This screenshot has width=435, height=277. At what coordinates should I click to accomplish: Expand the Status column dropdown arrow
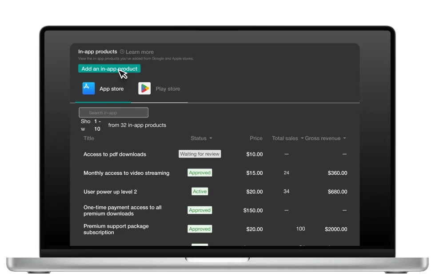(x=211, y=138)
